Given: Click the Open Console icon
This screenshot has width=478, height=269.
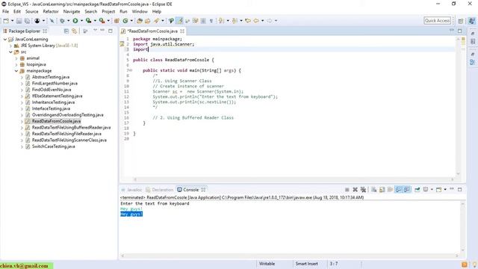Looking at the screenshot, I should point(438,190).
